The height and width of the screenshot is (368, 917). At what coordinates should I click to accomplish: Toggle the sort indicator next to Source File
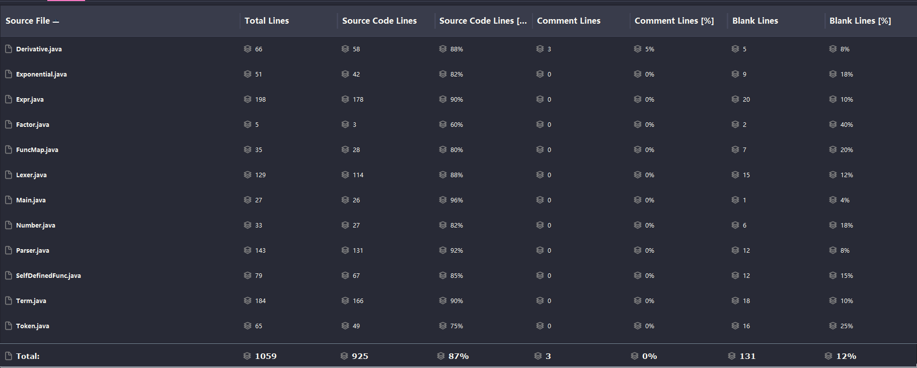[x=56, y=22]
